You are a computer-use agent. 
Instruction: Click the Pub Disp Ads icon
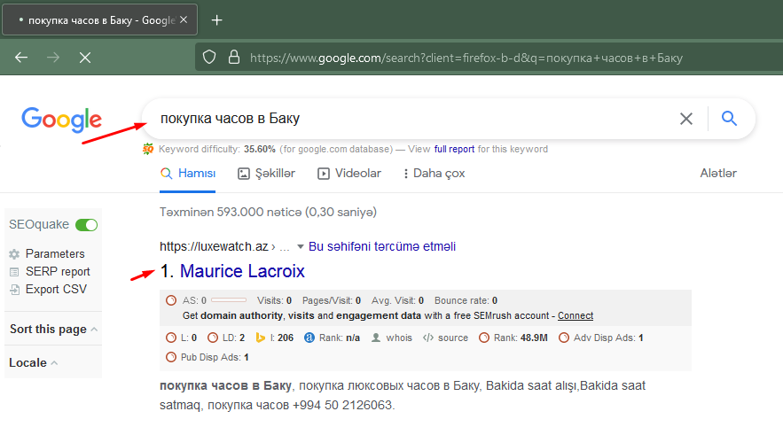171,357
